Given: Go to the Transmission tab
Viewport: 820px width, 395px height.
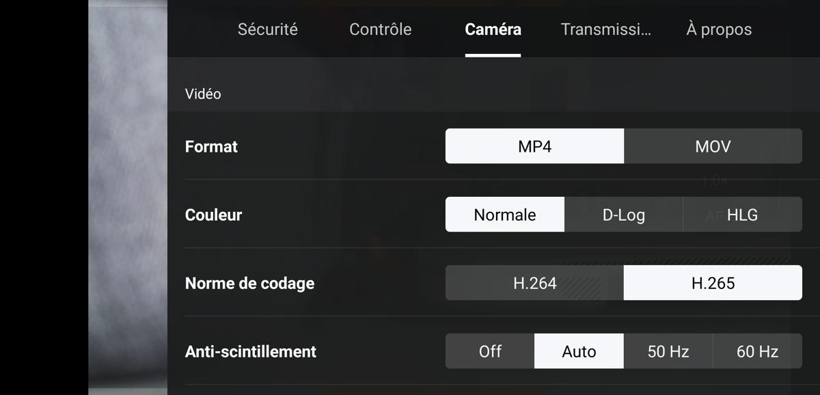Looking at the screenshot, I should coord(605,29).
